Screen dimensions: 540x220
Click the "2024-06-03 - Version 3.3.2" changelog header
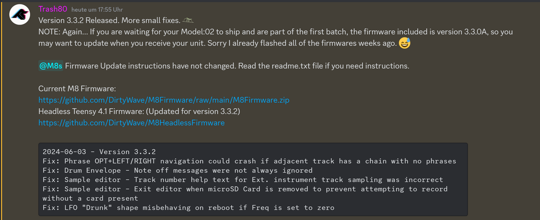pos(99,152)
